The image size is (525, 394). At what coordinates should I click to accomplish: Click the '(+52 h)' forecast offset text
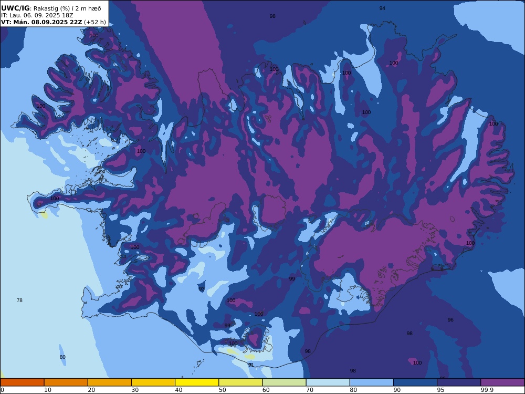click(x=94, y=23)
